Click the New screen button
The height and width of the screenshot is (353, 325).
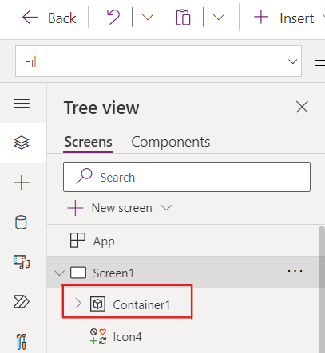[x=120, y=208]
